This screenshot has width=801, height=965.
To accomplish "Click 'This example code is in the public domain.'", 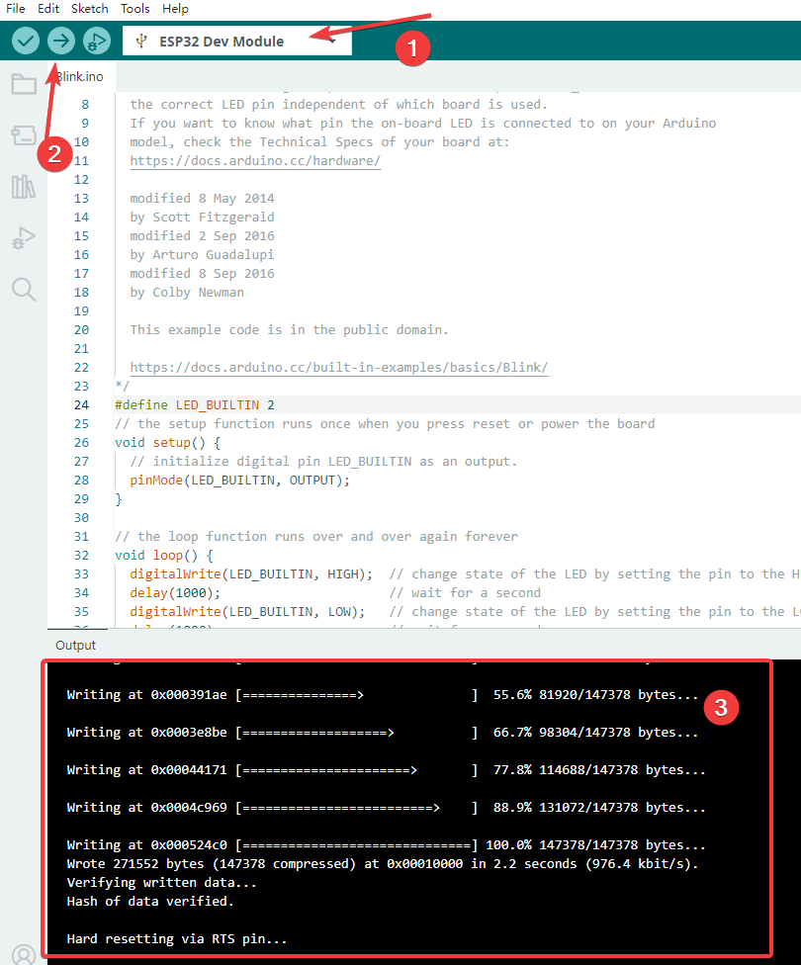I will click(x=289, y=330).
